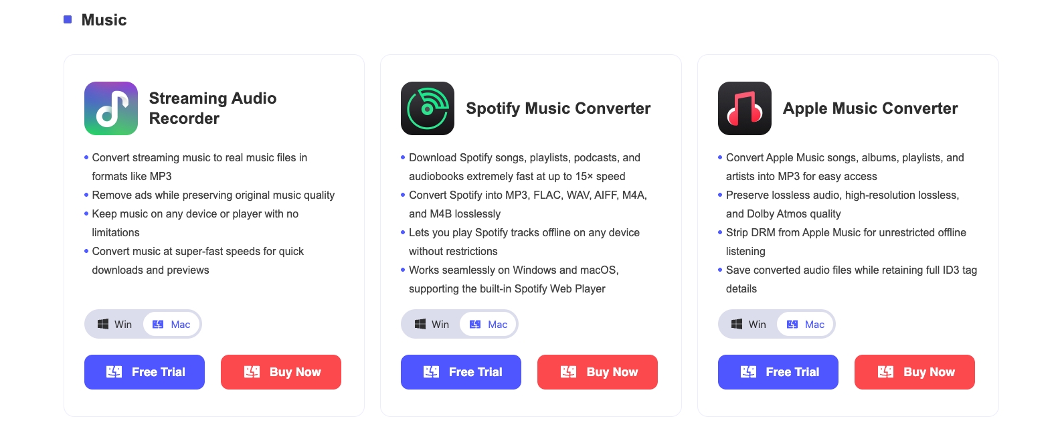Screen dimensions: 1060x429
Task: Buy Now Apple Music Converter
Action: [x=915, y=372]
